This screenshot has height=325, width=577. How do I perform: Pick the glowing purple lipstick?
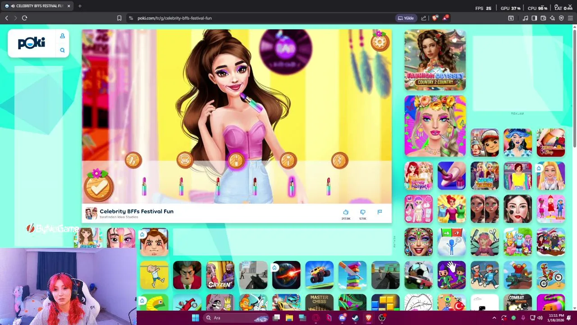coord(292,186)
